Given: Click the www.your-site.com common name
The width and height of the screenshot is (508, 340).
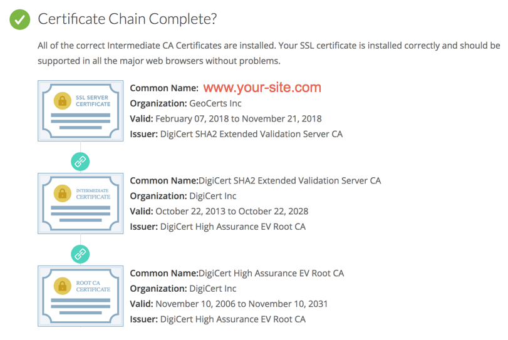Looking at the screenshot, I should 262,88.
